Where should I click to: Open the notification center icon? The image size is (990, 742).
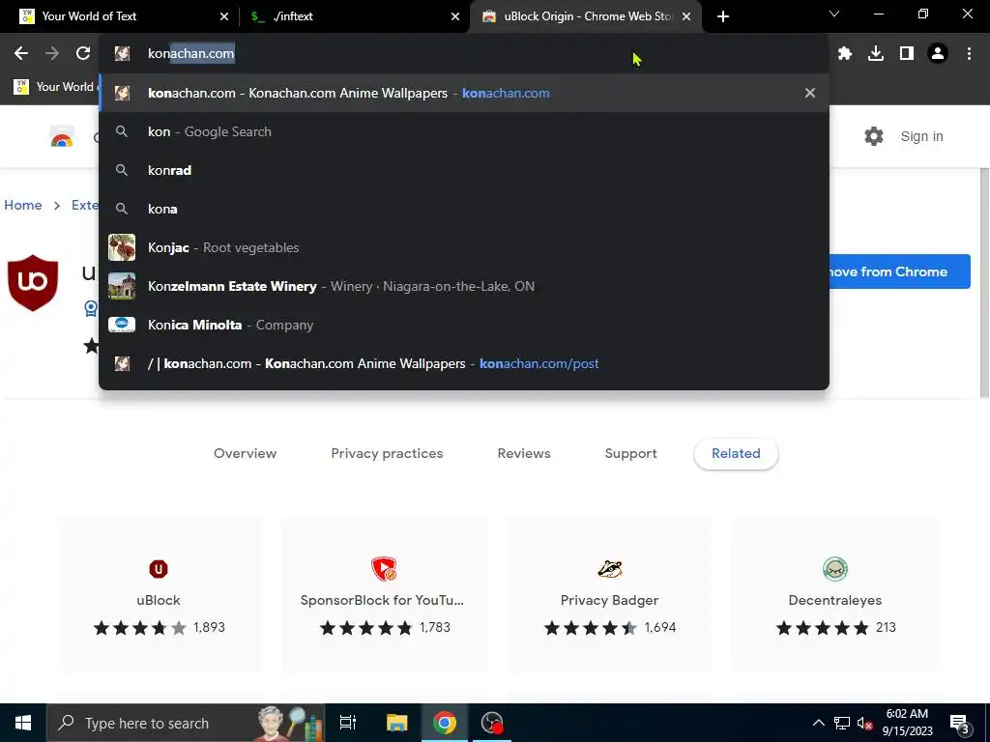[960, 724]
